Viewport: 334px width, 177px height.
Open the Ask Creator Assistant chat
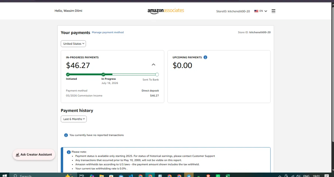point(34,154)
